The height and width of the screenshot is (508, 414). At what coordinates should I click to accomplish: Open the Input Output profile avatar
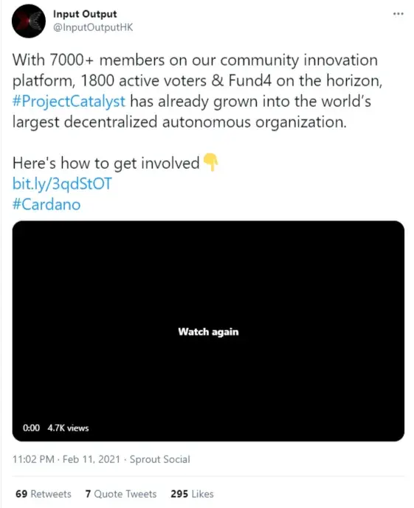coord(29,21)
